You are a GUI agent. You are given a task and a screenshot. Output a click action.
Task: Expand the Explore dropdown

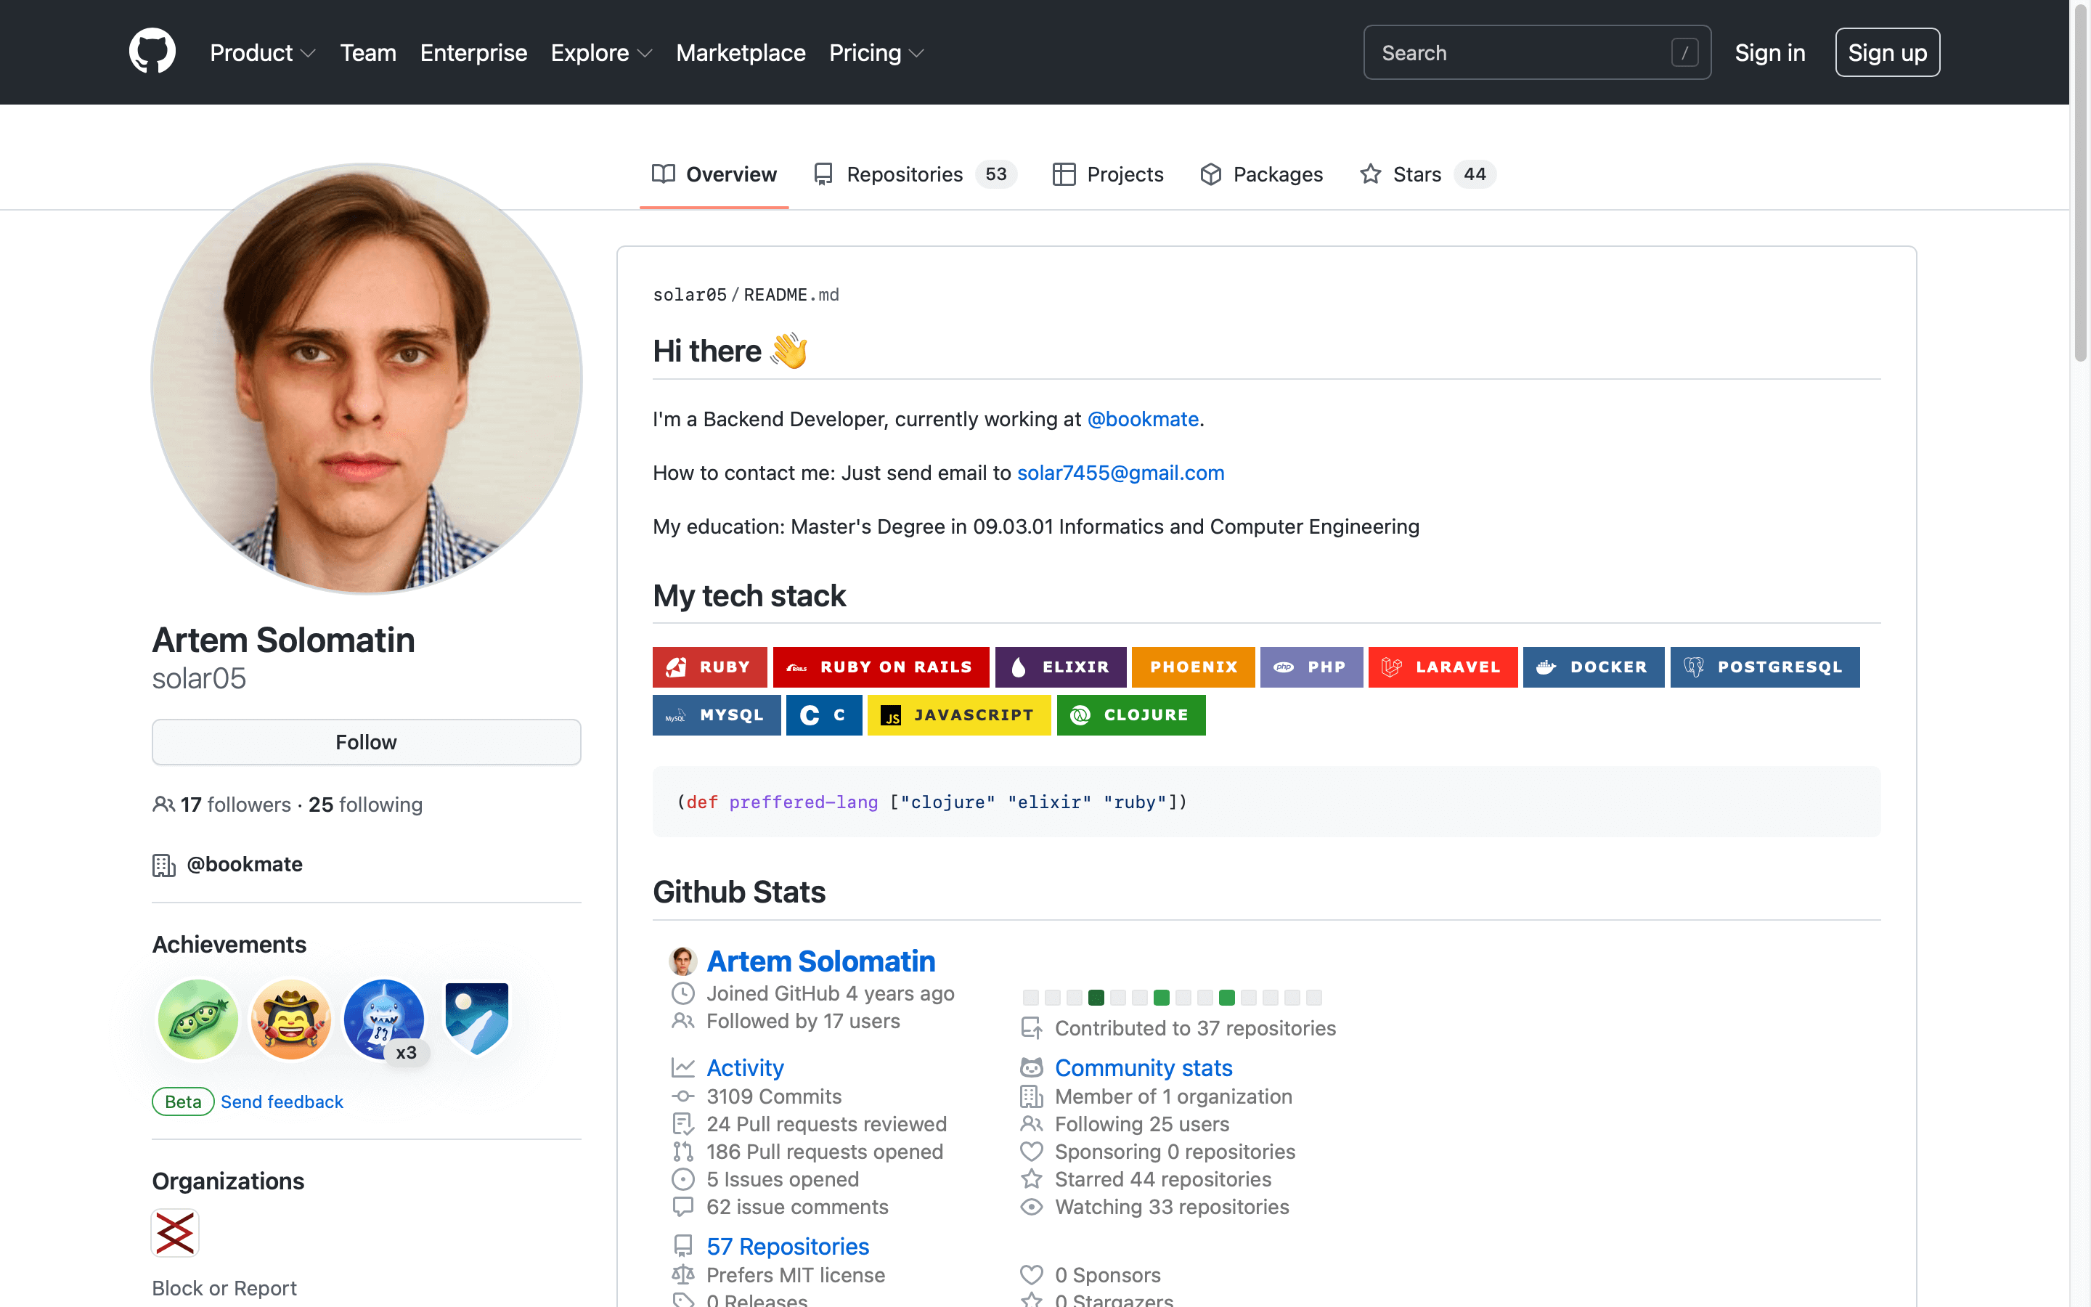[600, 53]
